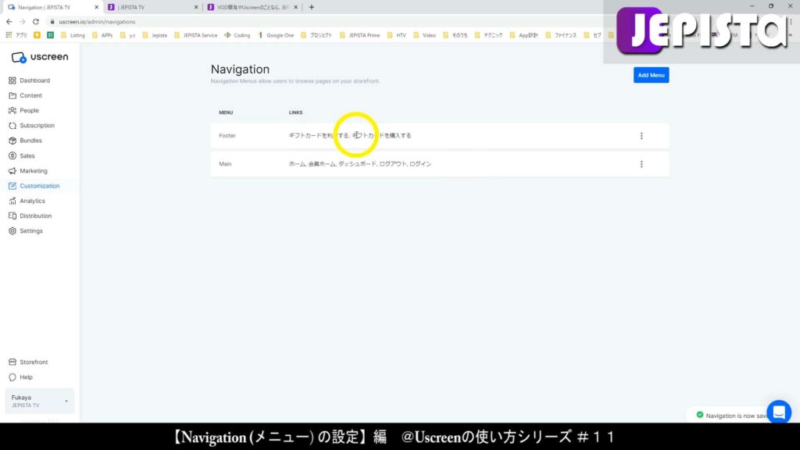This screenshot has width=800, height=450.
Task: Open the chat support bubble
Action: point(779,412)
